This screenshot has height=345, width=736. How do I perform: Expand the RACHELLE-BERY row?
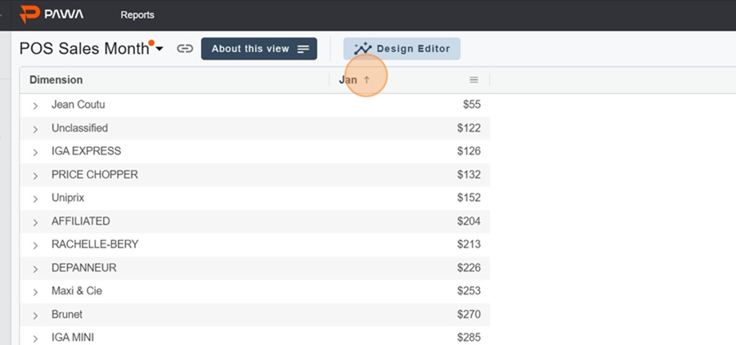(35, 245)
